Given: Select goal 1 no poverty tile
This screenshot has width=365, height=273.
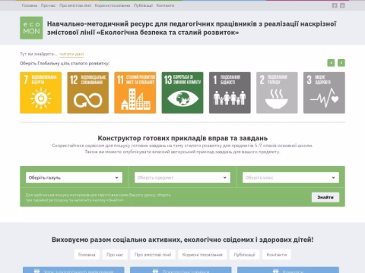Looking at the screenshot, I should click(x=230, y=93).
